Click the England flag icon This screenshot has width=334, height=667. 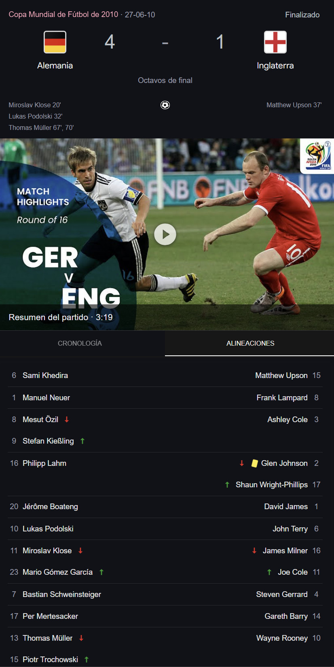pos(275,42)
